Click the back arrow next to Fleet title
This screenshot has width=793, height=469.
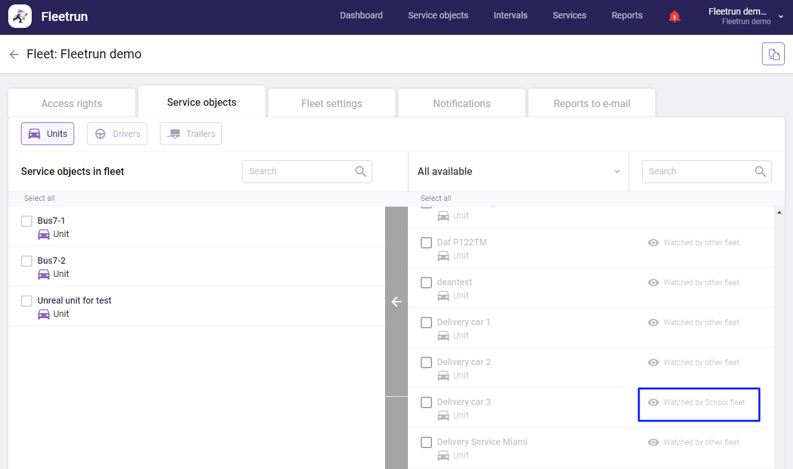[14, 54]
